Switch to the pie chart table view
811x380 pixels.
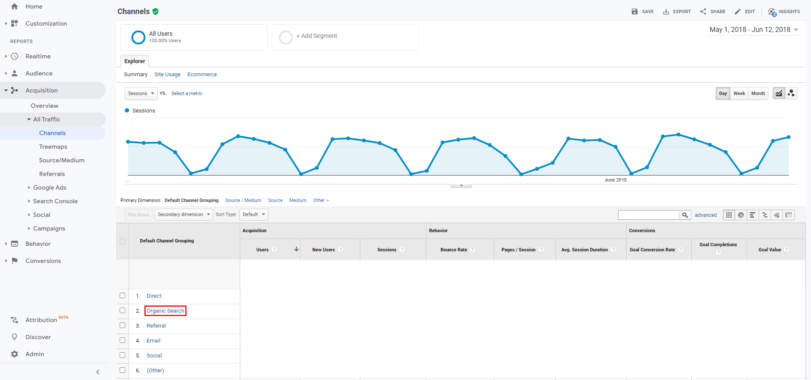[x=741, y=215]
